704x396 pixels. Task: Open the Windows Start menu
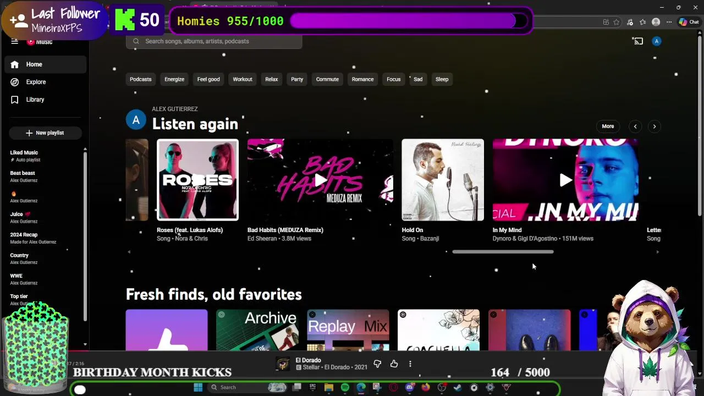198,387
